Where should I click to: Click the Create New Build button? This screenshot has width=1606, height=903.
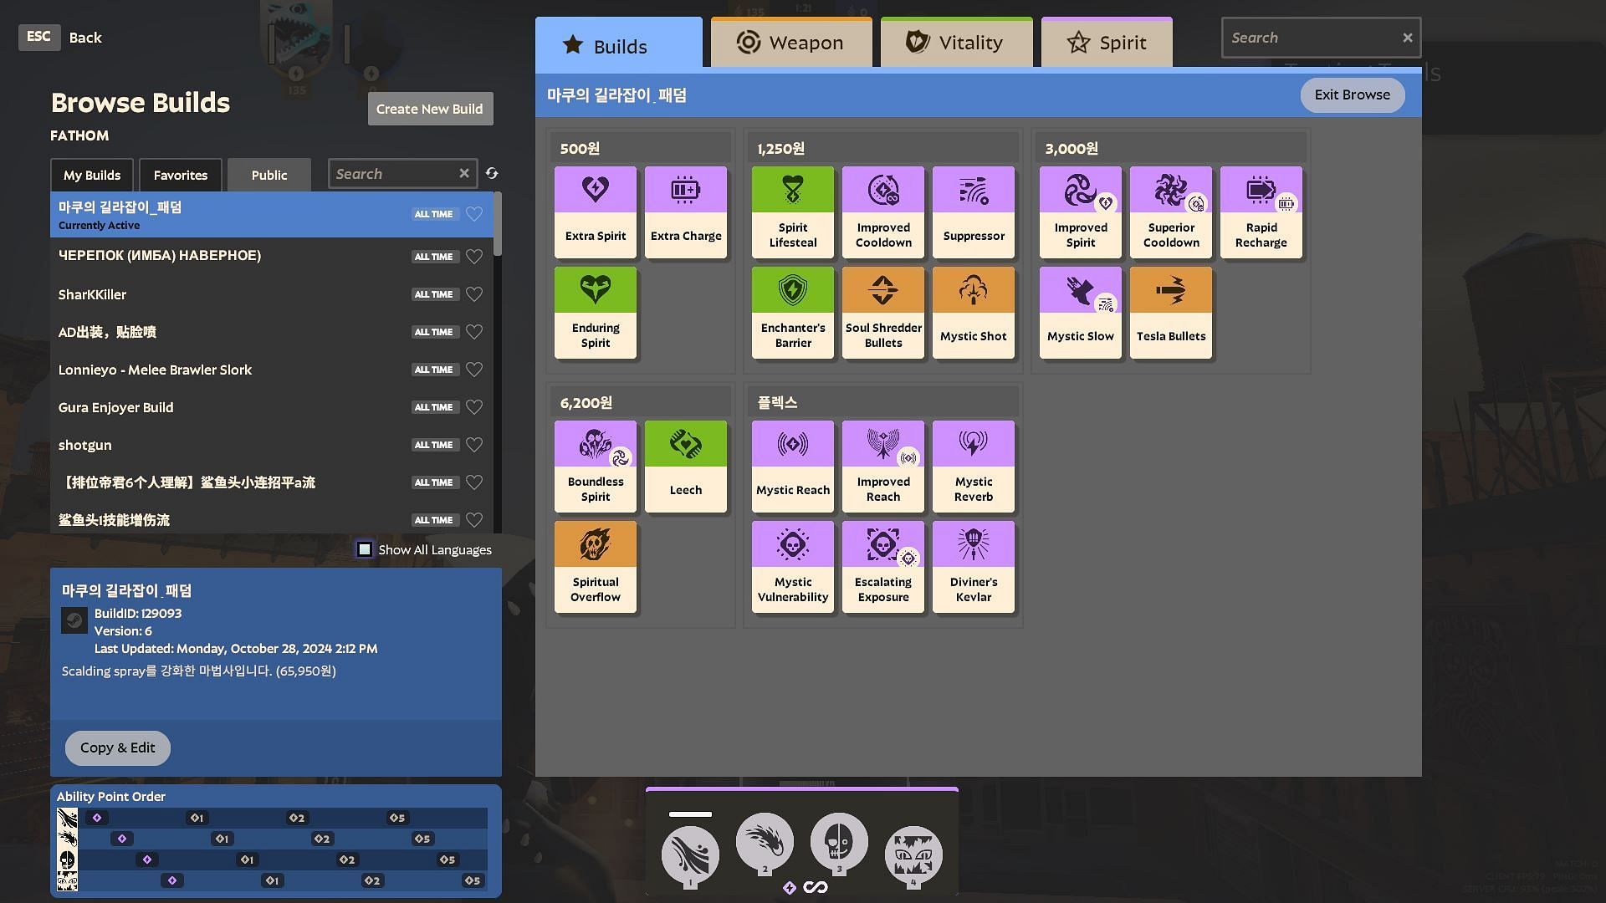[x=429, y=107]
